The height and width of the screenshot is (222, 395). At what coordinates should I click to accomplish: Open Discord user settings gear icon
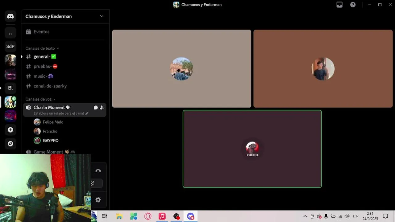coord(98,200)
